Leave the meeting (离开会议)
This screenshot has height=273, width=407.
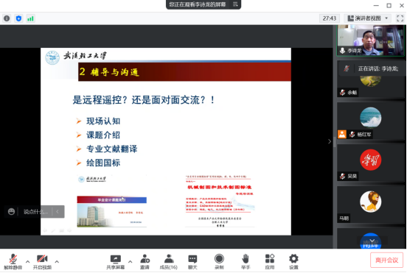click(x=387, y=260)
